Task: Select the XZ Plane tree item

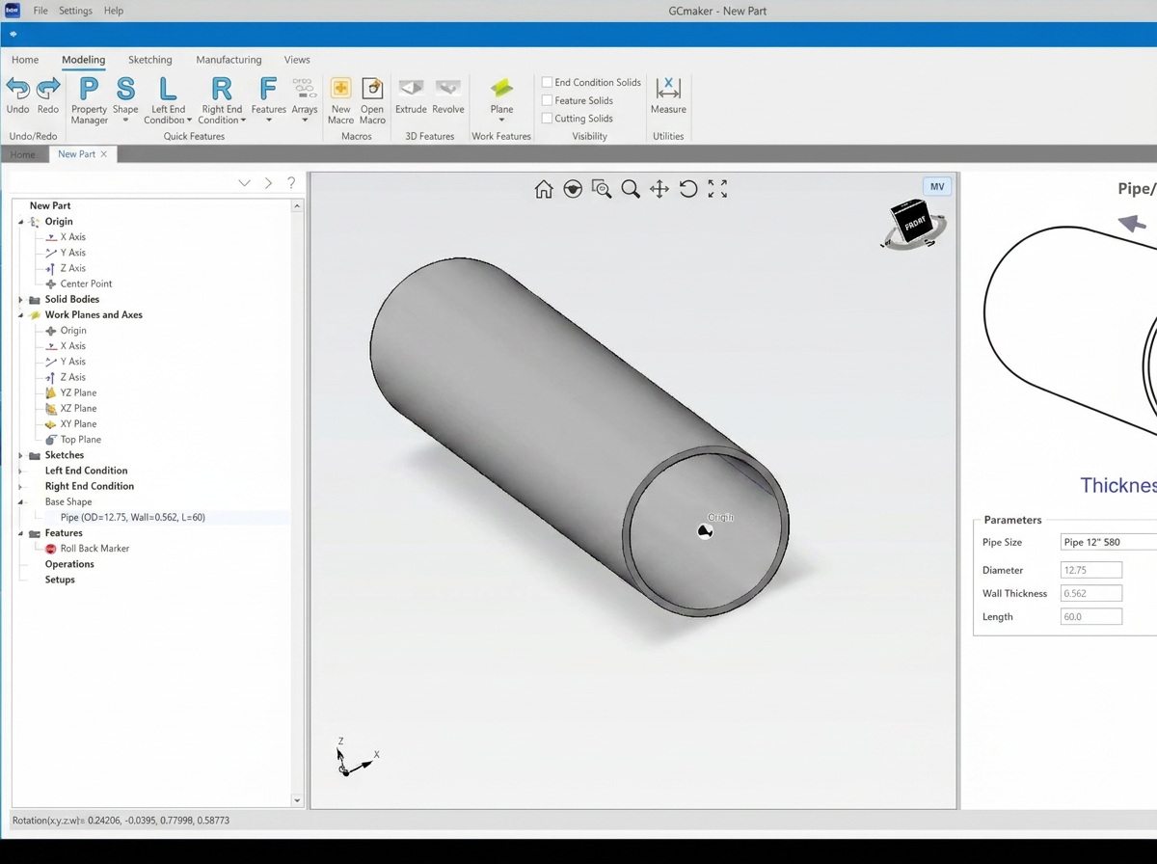Action: point(78,409)
